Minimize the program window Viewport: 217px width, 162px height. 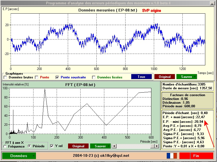tap(212, 3)
